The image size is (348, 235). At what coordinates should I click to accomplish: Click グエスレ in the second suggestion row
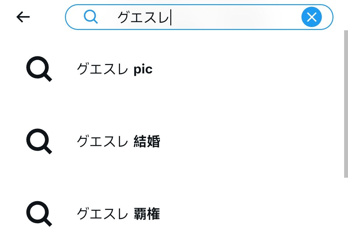(102, 141)
